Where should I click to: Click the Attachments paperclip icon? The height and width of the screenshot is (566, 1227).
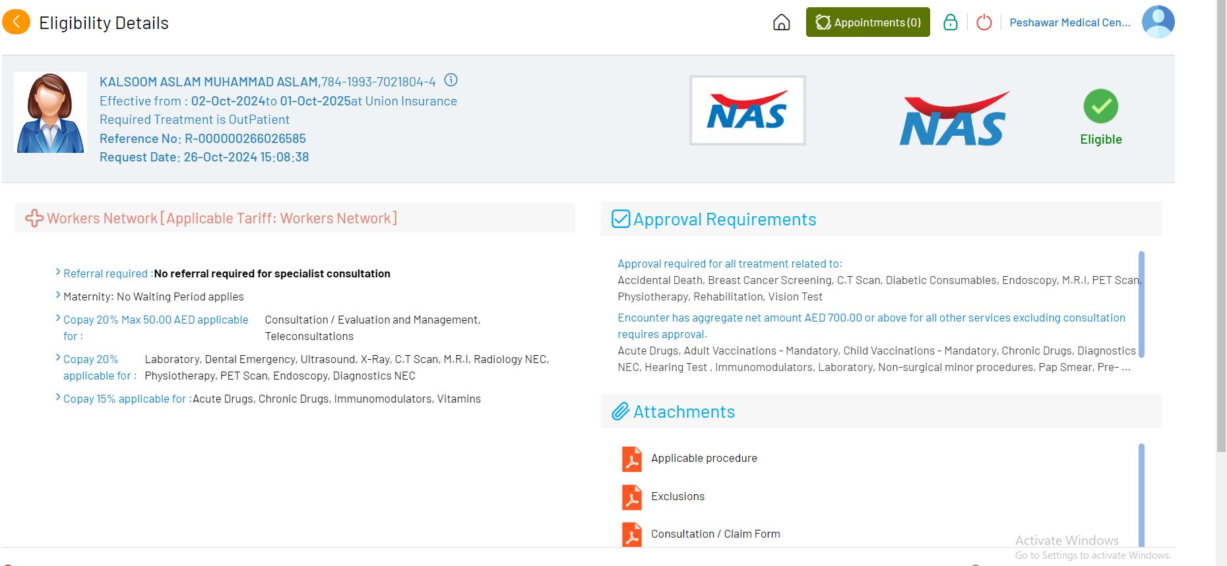point(620,412)
